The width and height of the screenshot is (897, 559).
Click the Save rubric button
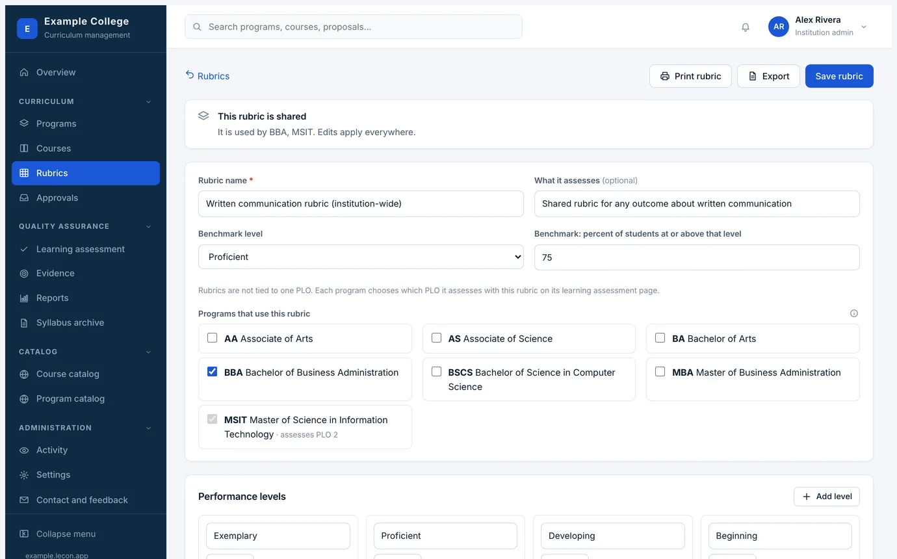tap(839, 76)
